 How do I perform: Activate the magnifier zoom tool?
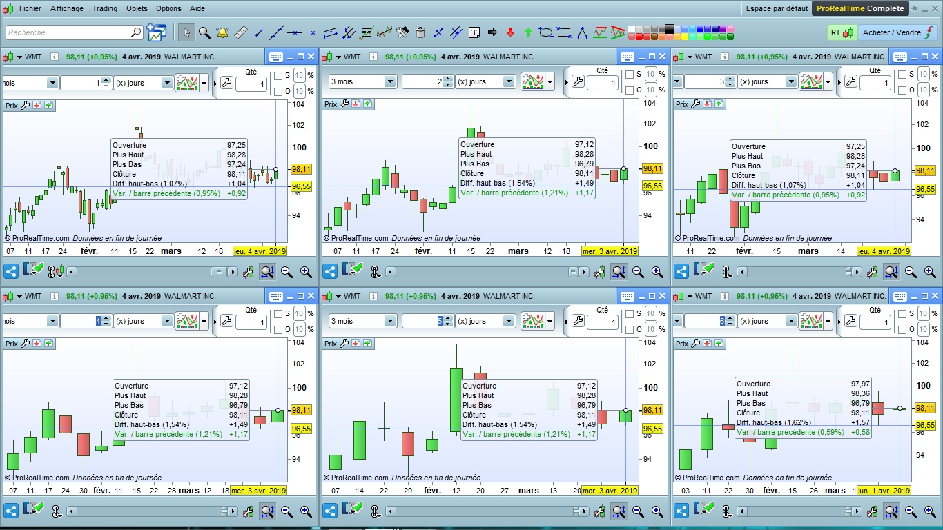pos(204,32)
